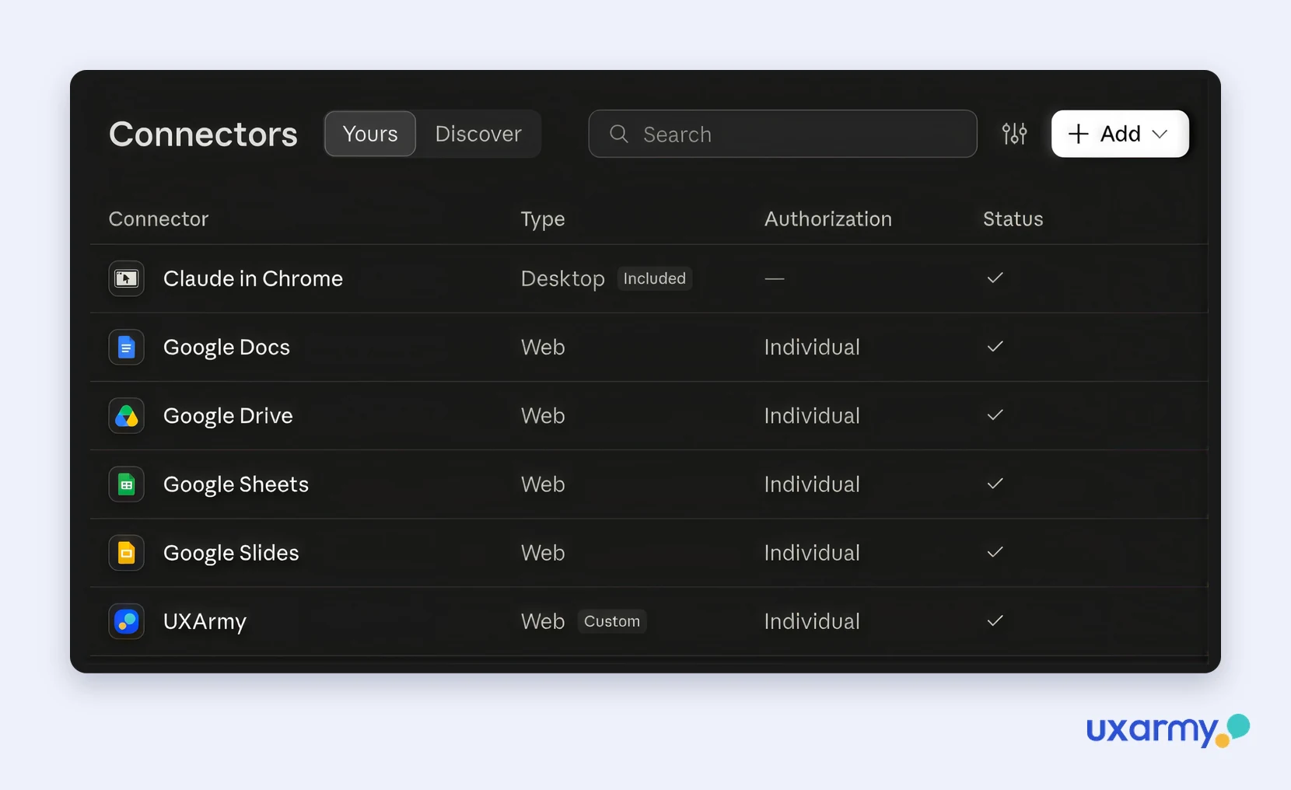Viewport: 1291px width, 790px height.
Task: Click the Custom badge on UXArmy row
Action: pos(612,621)
